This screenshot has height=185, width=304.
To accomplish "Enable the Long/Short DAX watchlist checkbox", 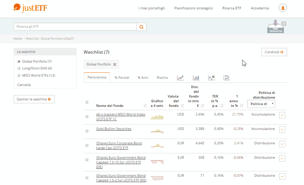I will [19, 68].
